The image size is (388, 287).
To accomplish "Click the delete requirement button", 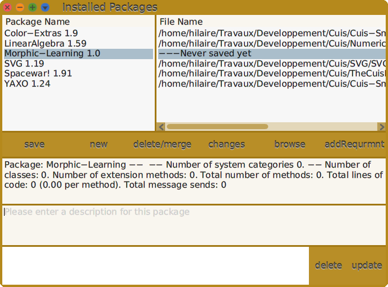I will point(328,266).
